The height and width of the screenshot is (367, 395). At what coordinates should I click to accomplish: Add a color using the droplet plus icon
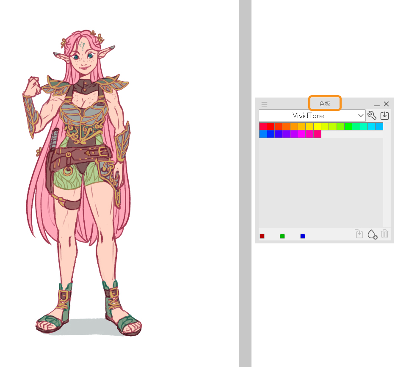point(372,235)
